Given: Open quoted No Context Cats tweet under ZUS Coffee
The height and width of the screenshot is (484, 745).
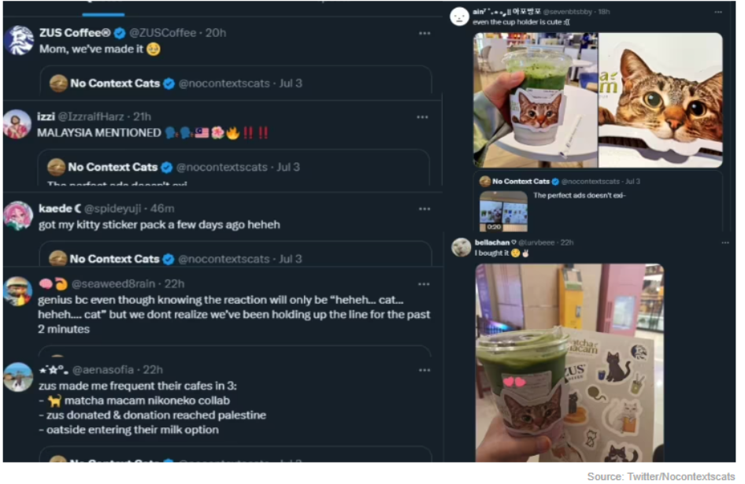Looking at the screenshot, I should pyautogui.click(x=236, y=82).
